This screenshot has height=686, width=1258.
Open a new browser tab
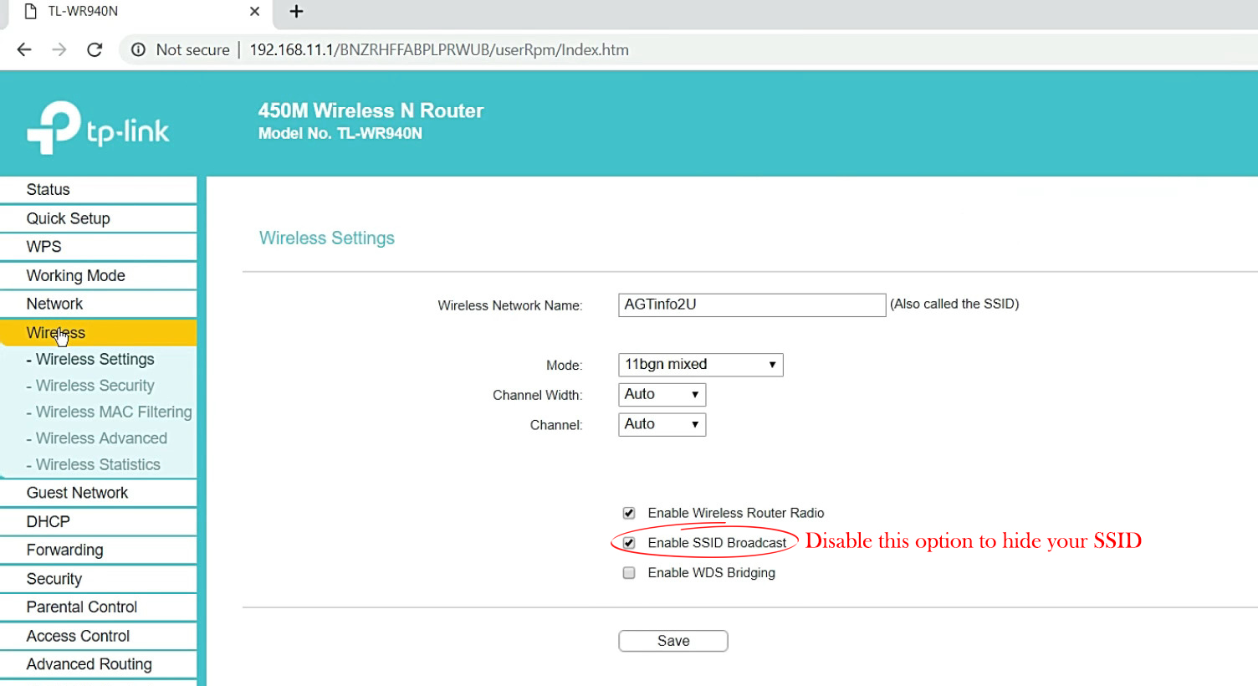pyautogui.click(x=296, y=12)
